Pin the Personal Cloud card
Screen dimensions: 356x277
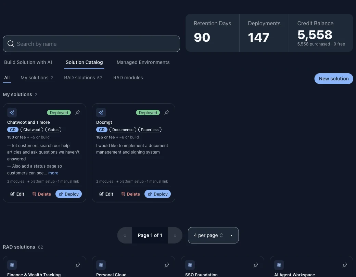click(x=167, y=265)
